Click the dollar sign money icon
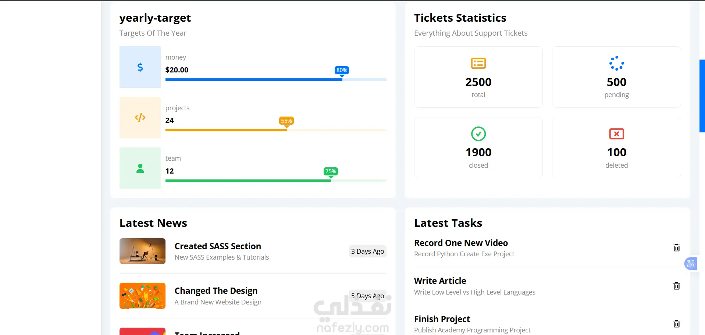The image size is (705, 335). pyautogui.click(x=140, y=67)
